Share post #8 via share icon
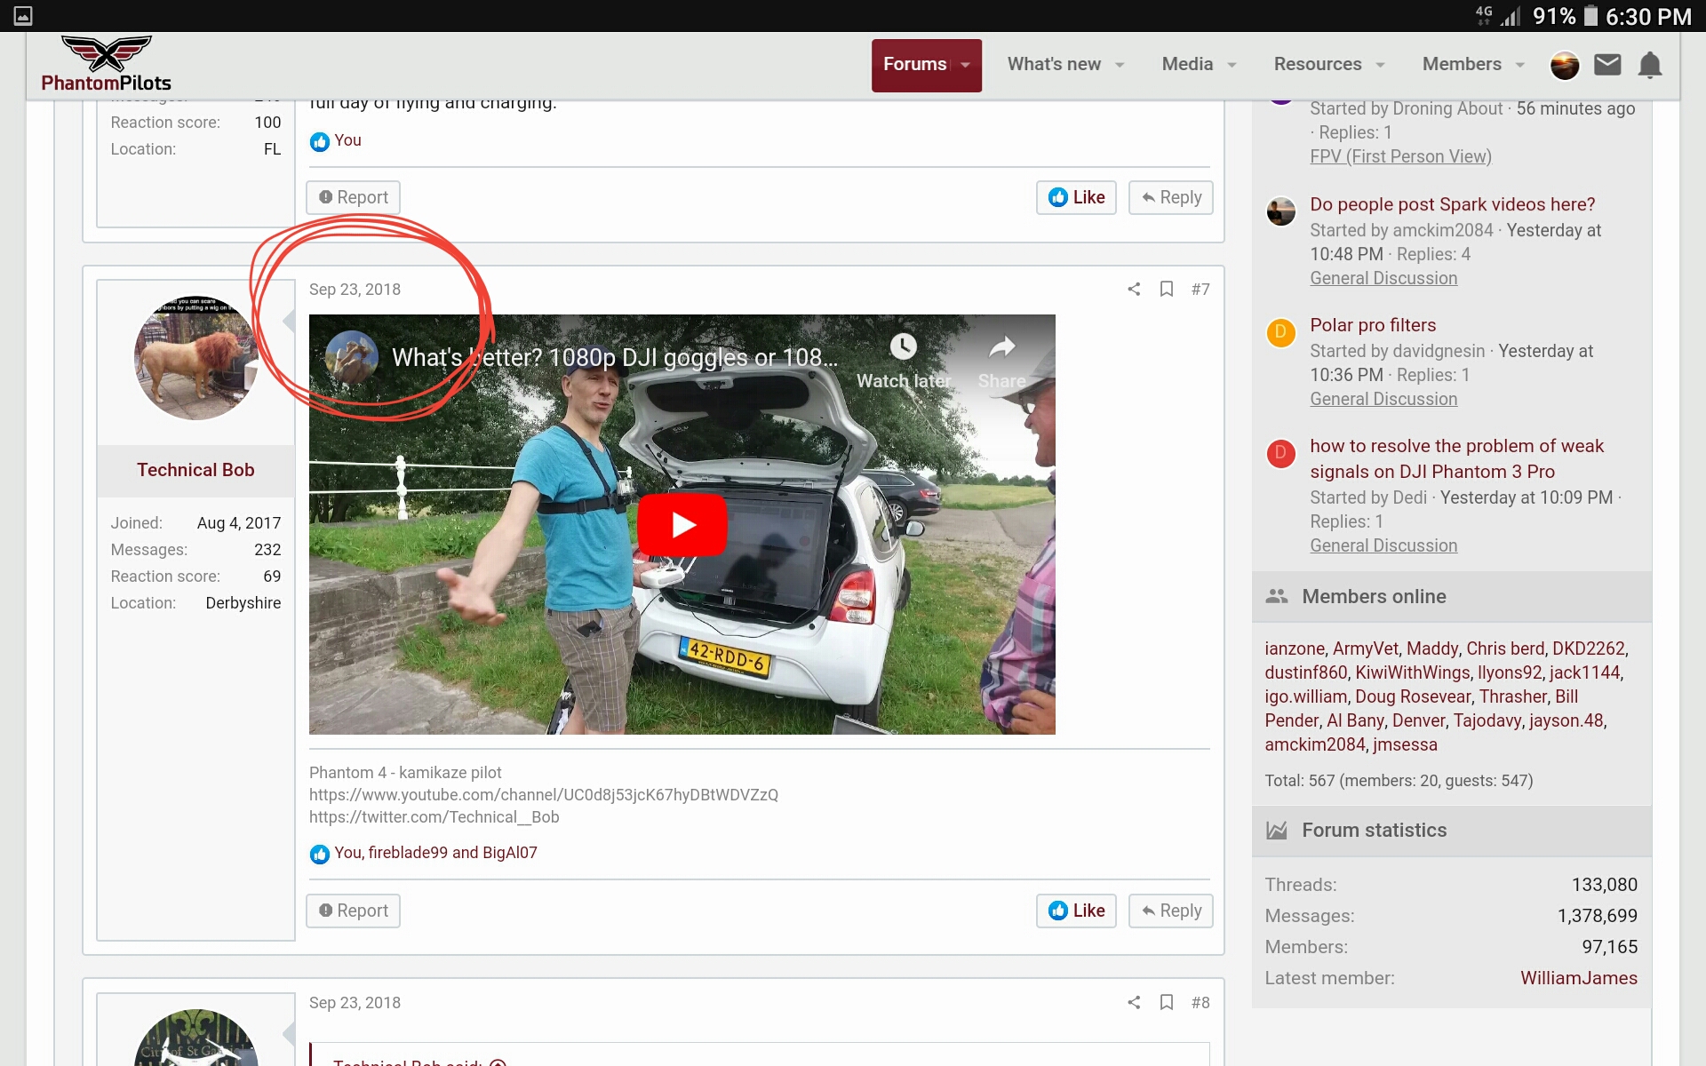This screenshot has height=1066, width=1706. pyautogui.click(x=1134, y=1003)
